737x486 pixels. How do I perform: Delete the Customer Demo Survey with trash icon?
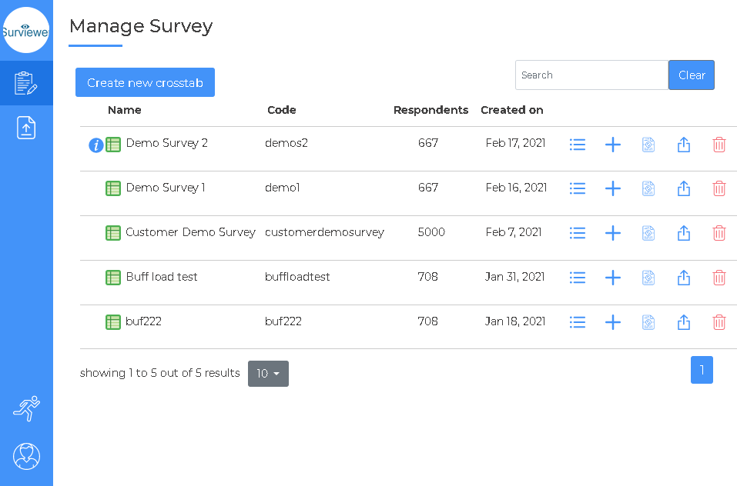click(x=719, y=233)
